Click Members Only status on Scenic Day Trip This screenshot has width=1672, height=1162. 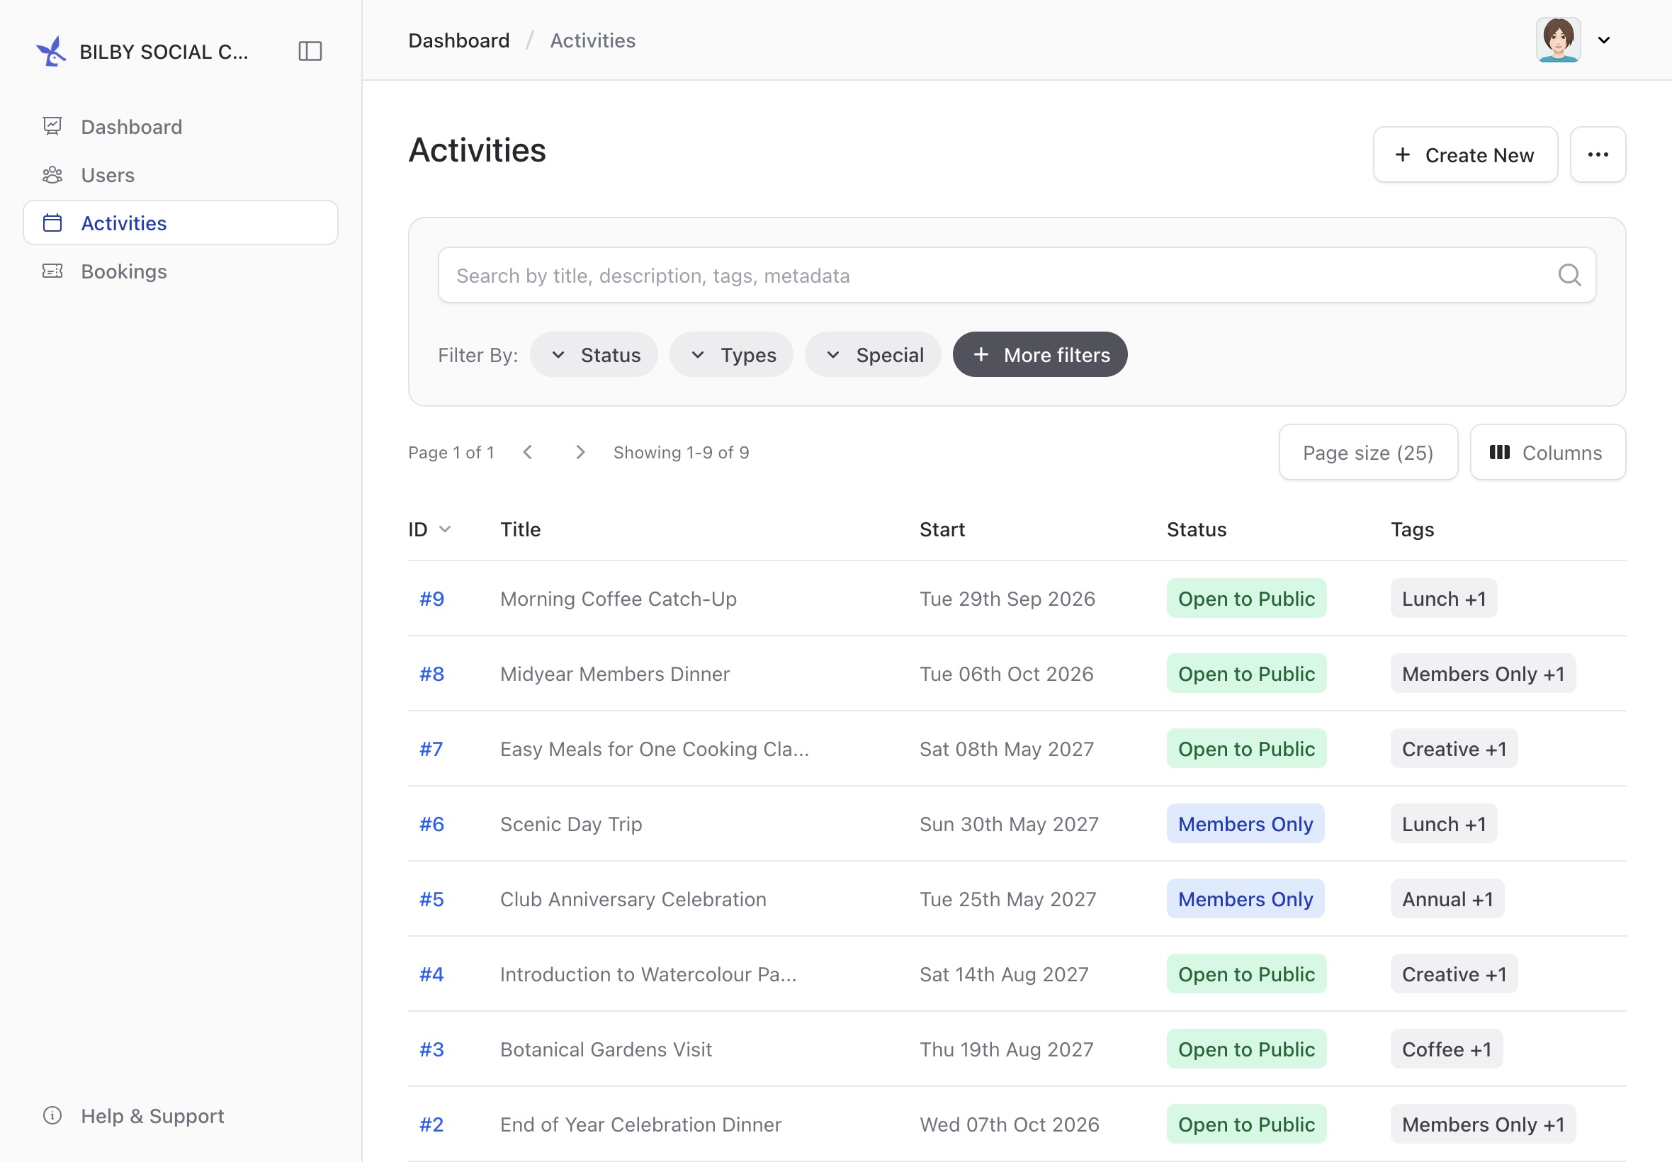(1245, 823)
